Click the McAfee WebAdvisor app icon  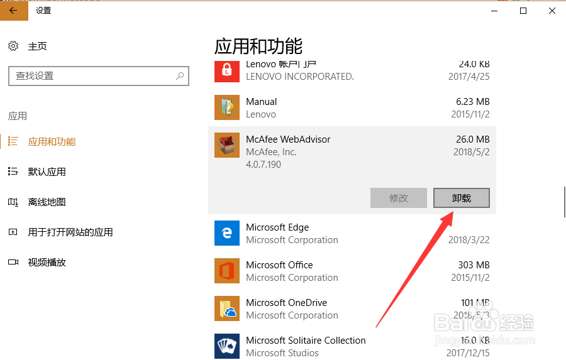pyautogui.click(x=226, y=145)
